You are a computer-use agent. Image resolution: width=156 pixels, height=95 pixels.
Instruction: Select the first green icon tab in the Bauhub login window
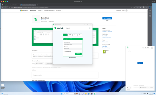(x=65, y=35)
